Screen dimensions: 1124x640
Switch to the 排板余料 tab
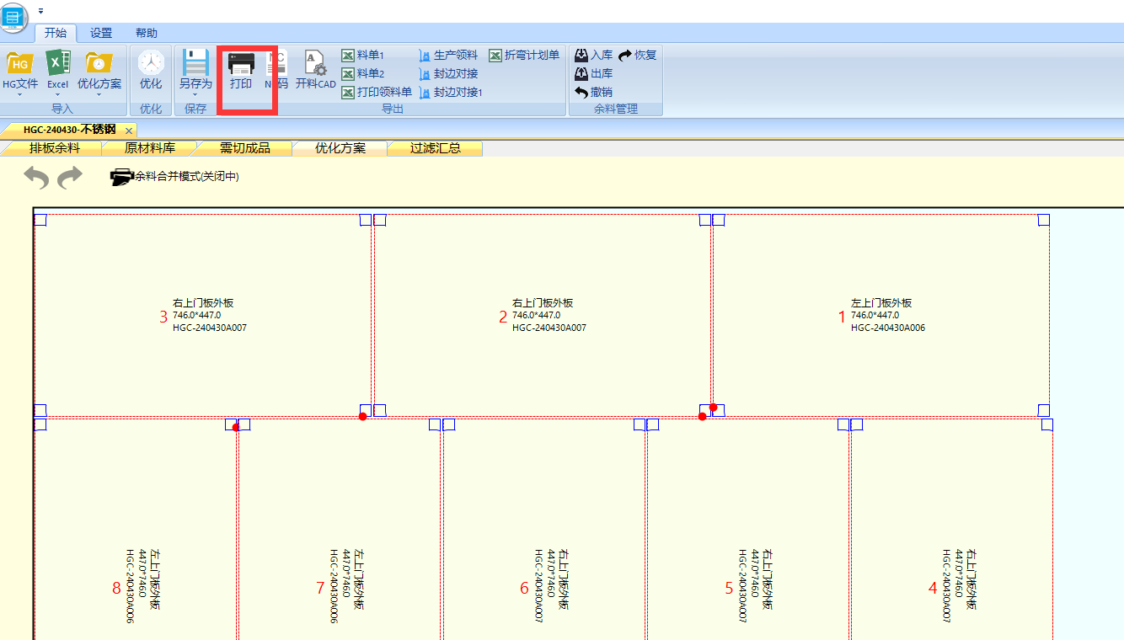point(54,148)
